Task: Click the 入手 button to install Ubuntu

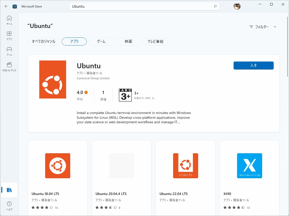Action: pyautogui.click(x=253, y=65)
